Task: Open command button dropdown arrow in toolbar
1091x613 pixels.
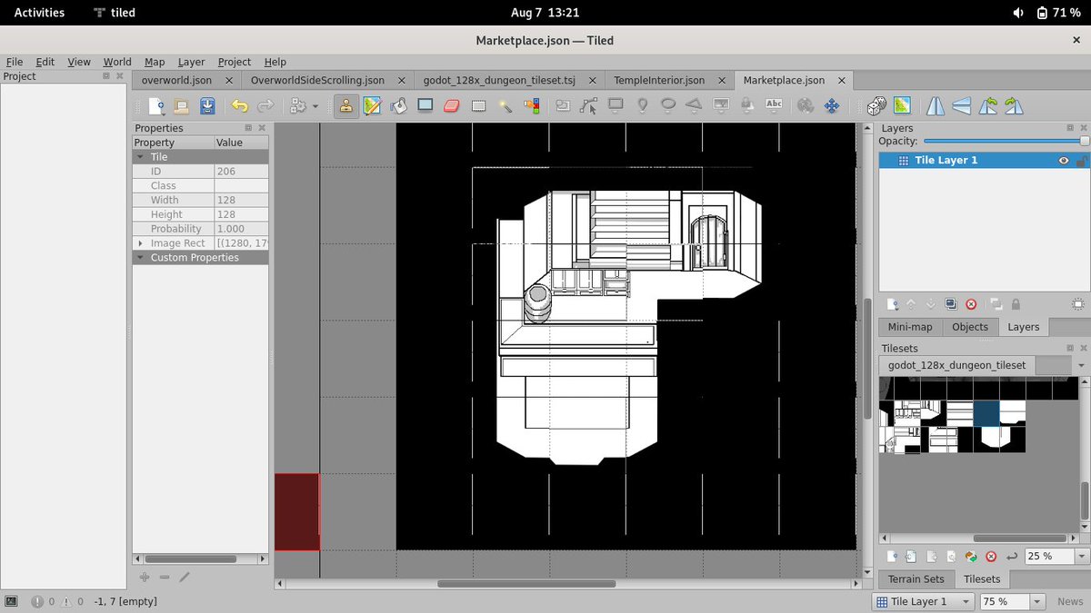Action: point(315,106)
